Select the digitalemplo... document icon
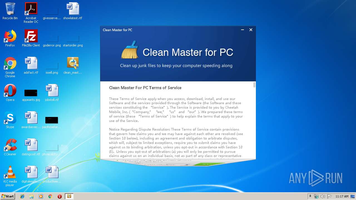356x200 pixels. [31, 174]
